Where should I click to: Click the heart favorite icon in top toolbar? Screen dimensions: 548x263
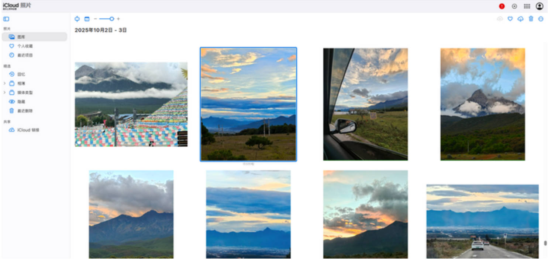tap(510, 19)
